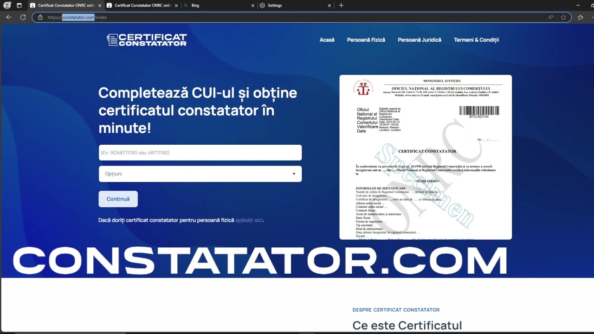
Task: Open the Termeni & Condiții menu item
Action: pos(476,40)
